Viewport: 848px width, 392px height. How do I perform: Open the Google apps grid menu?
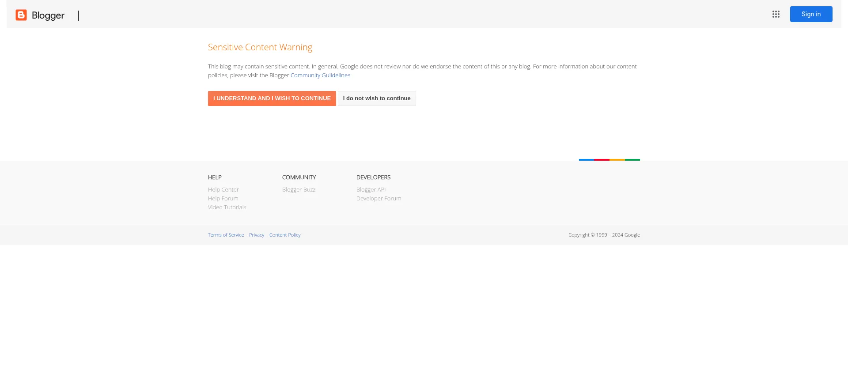click(x=776, y=14)
